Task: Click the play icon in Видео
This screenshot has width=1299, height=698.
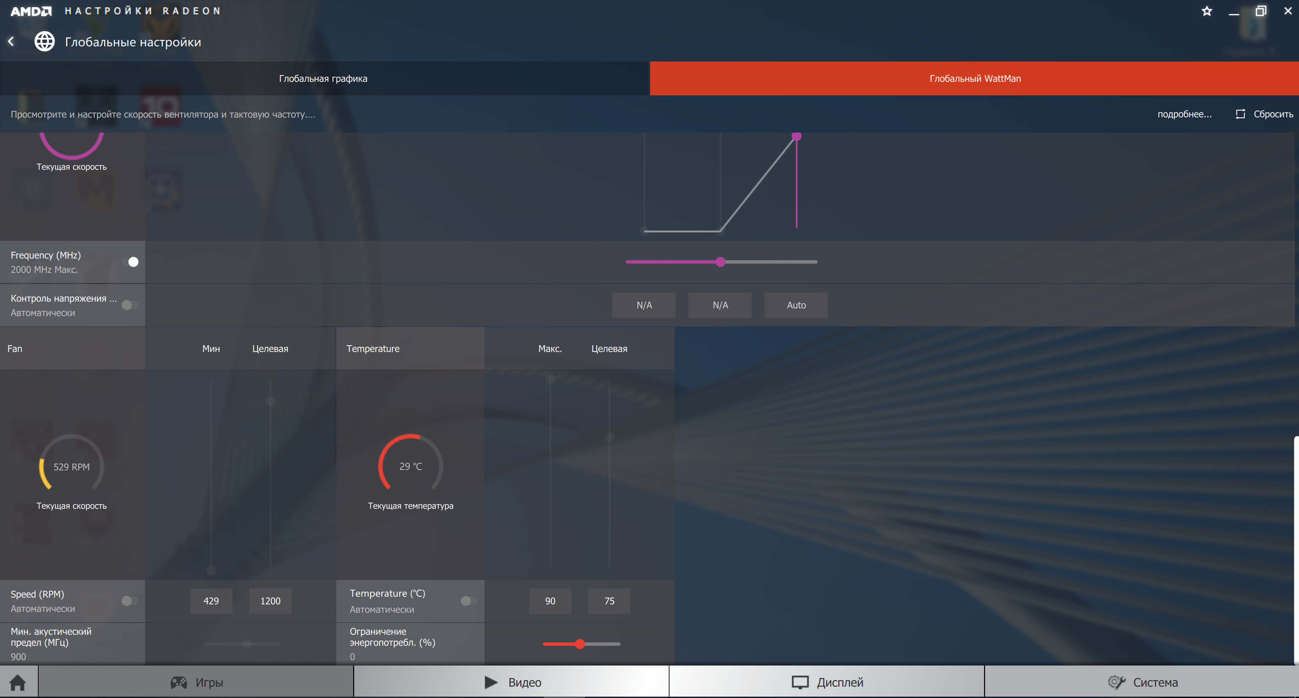Action: pyautogui.click(x=491, y=682)
